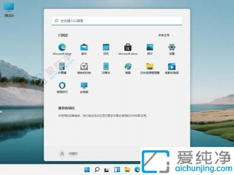Open the Tips app tile
234x175 pixels.
62,87
